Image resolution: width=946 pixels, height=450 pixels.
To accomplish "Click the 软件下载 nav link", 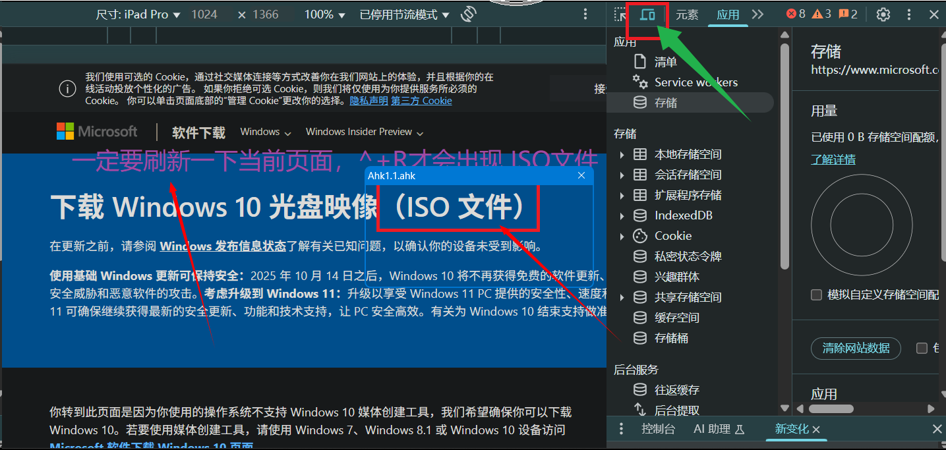I will (198, 132).
